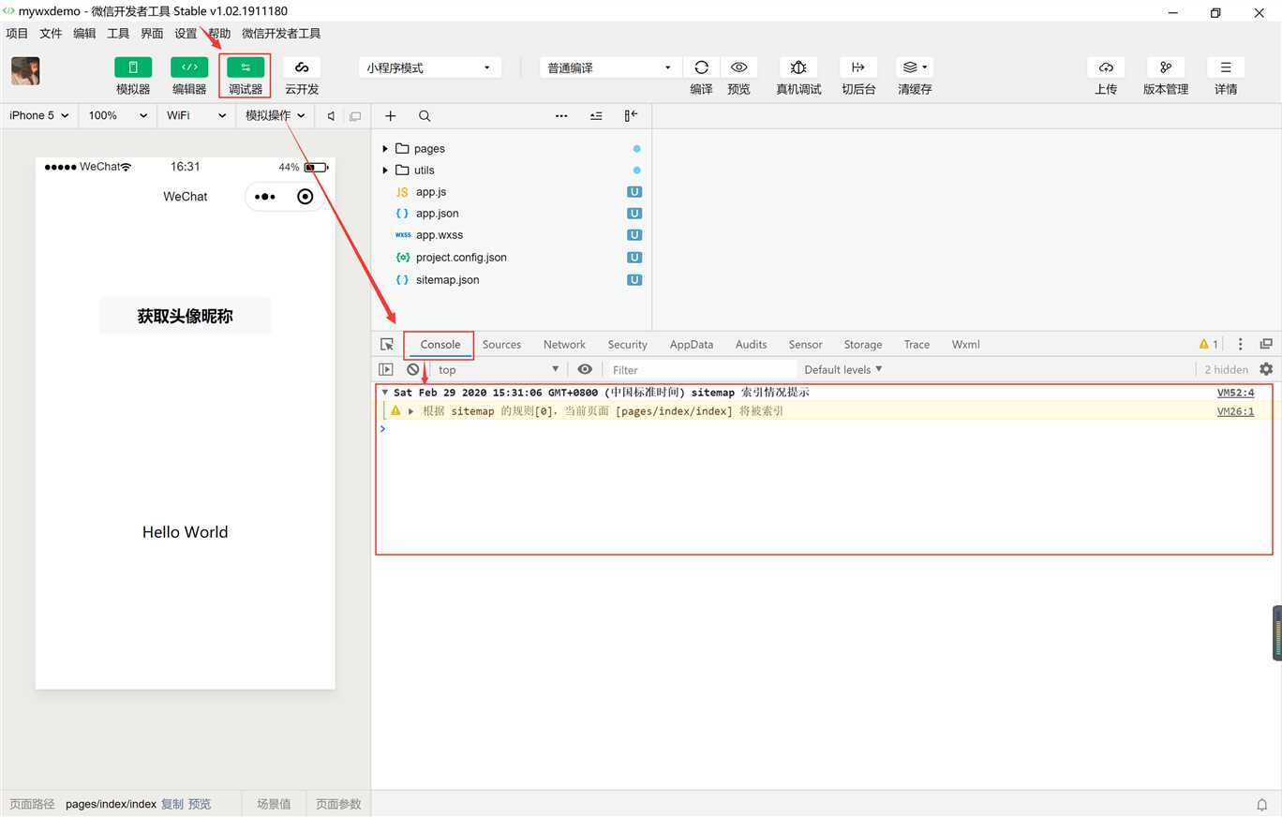
Task: Open the 工具 menu
Action: click(118, 33)
